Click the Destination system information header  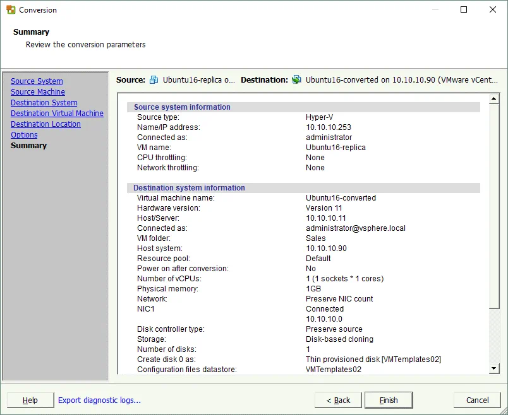[189, 188]
